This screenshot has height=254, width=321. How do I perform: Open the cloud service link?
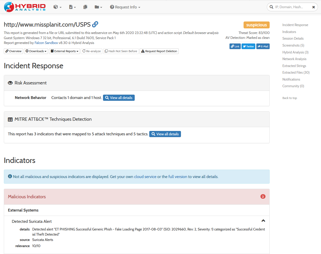tap(145, 176)
